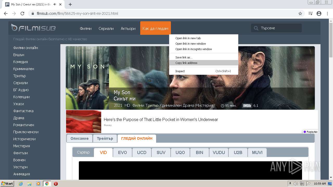Bookmark this page with the star icon
The height and width of the screenshot is (187, 333).
300,14
